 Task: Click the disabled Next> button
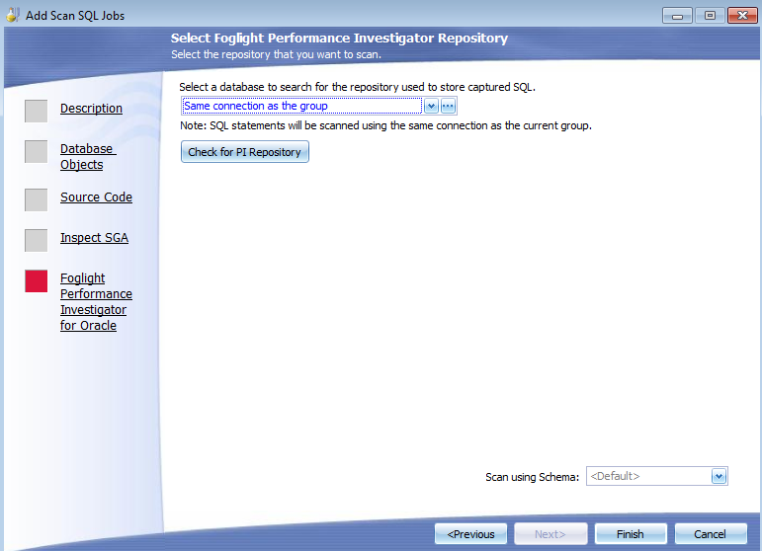click(x=550, y=534)
